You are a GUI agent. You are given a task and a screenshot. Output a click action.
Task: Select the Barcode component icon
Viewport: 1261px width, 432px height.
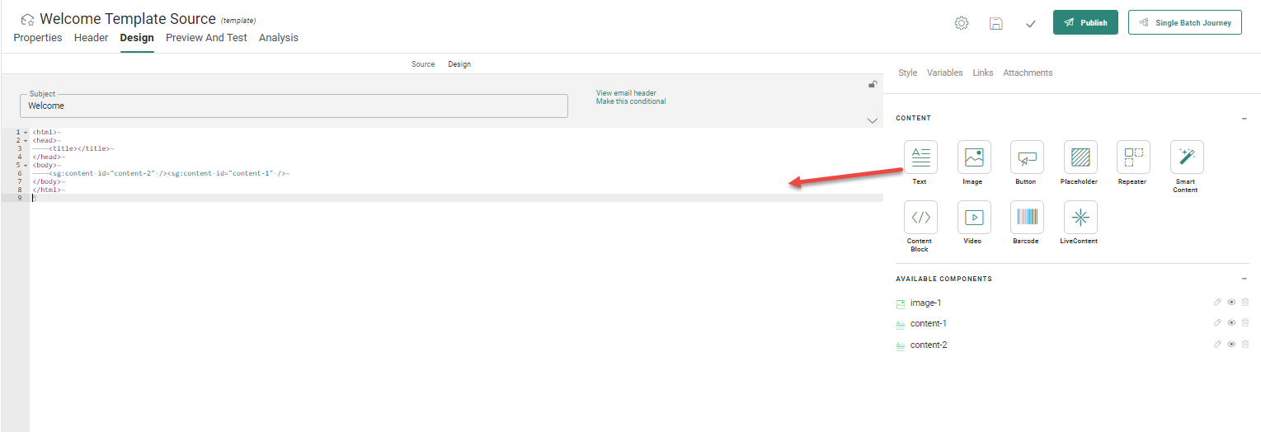(x=1026, y=217)
